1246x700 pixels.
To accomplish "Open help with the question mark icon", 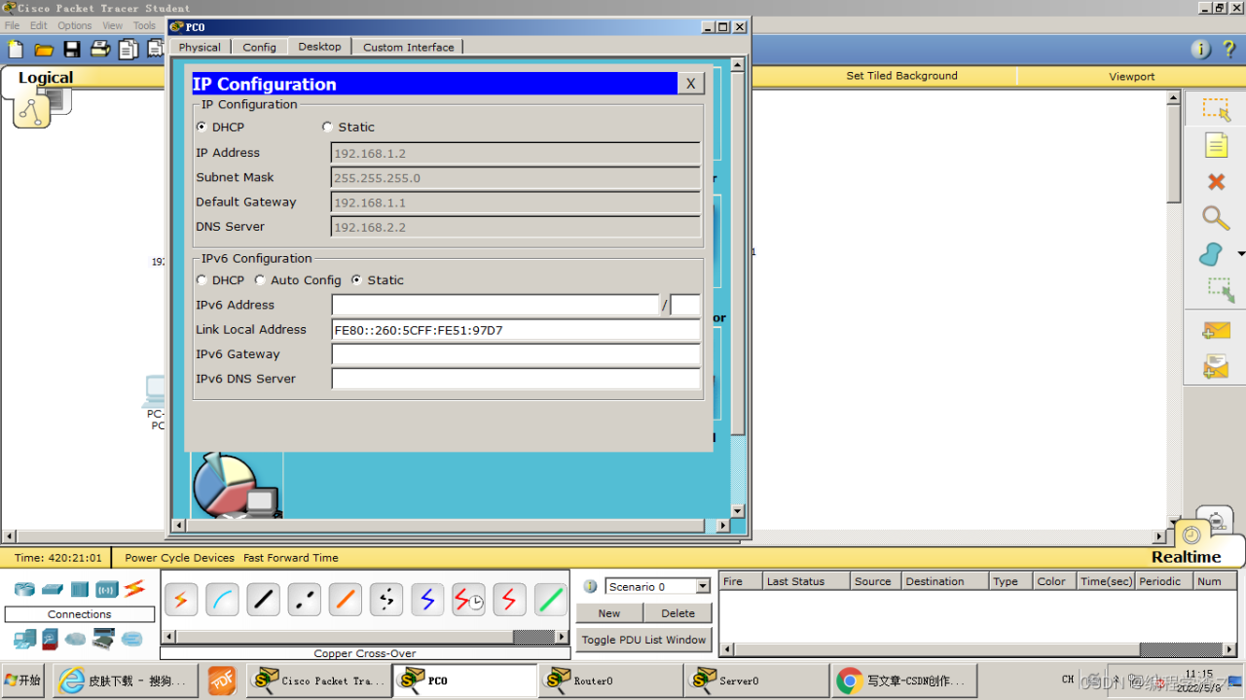I will 1228,49.
